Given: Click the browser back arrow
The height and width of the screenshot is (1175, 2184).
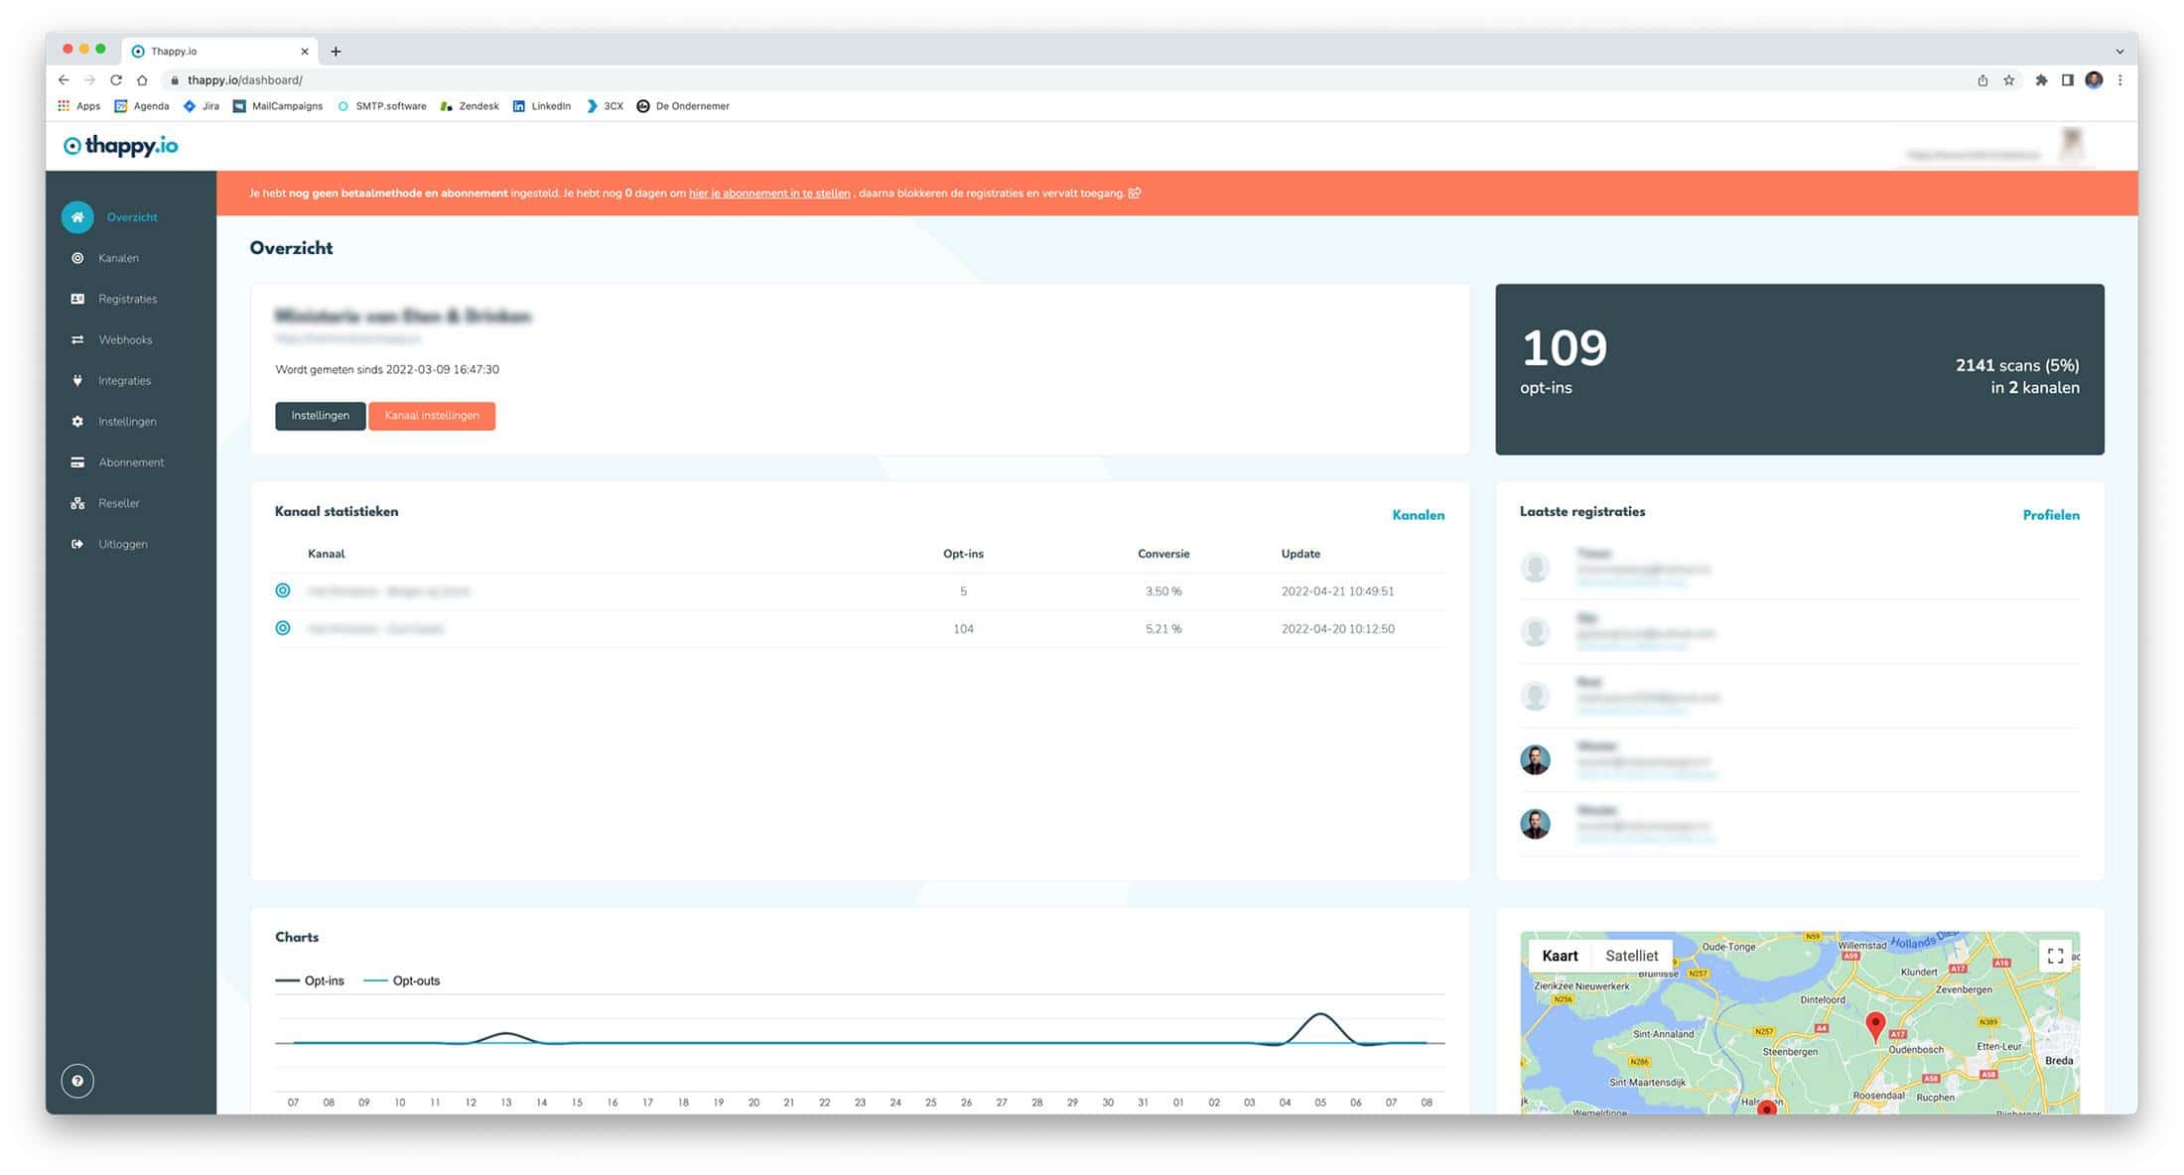Looking at the screenshot, I should click(x=64, y=80).
